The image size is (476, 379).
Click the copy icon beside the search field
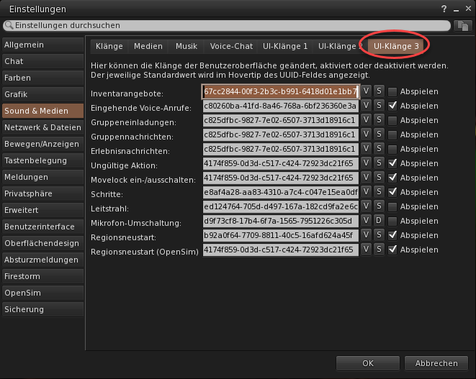(463, 25)
